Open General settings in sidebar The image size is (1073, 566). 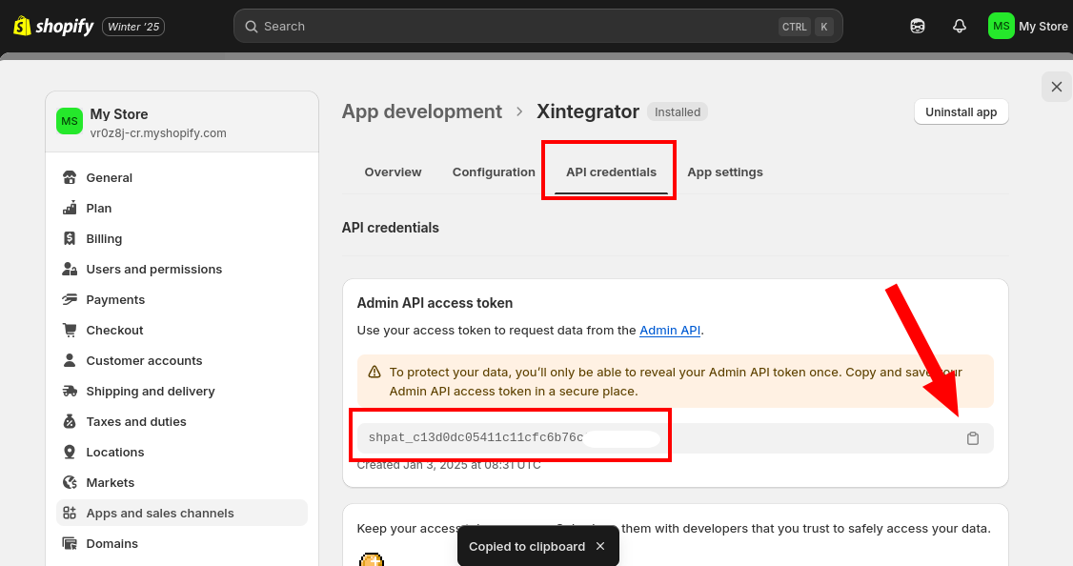coord(109,177)
